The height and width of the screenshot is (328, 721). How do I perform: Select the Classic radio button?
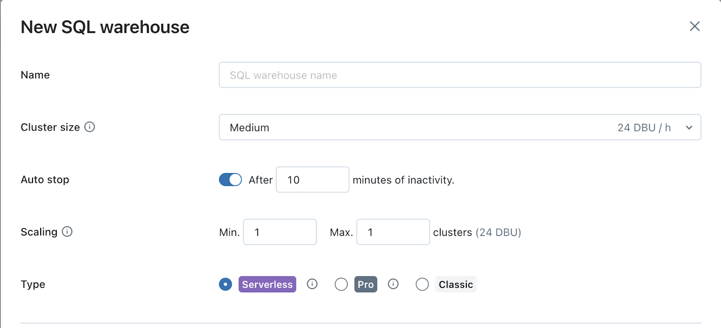point(422,284)
